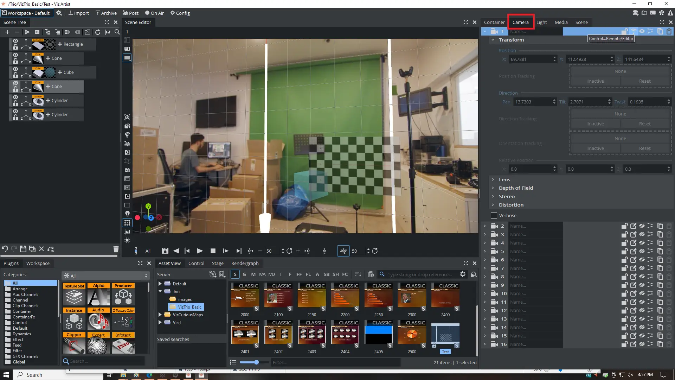Open the asset search settings gear
Screen dimensions: 675x380
pos(463,274)
